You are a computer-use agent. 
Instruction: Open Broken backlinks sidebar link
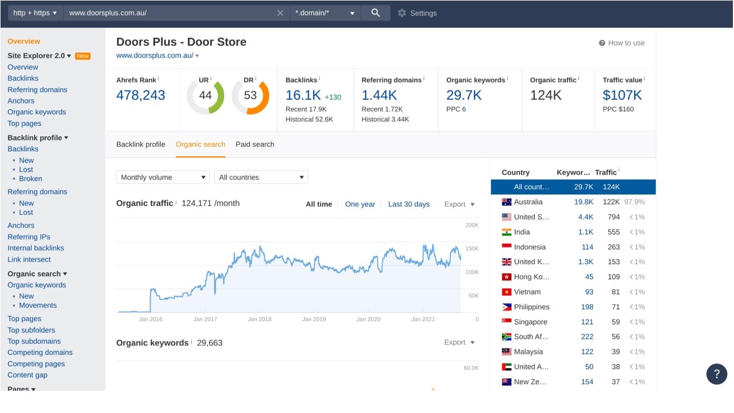tap(31, 179)
